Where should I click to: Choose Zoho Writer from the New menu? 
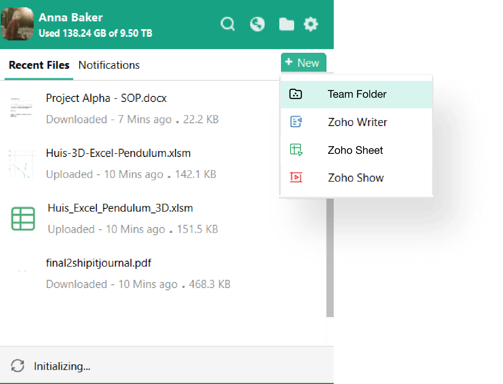356,122
